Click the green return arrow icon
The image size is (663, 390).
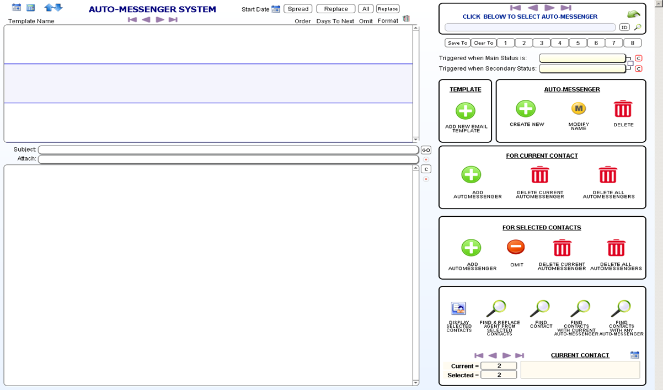tap(634, 15)
